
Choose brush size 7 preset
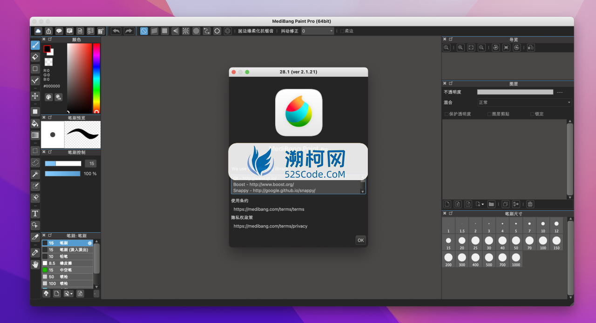[529, 226]
